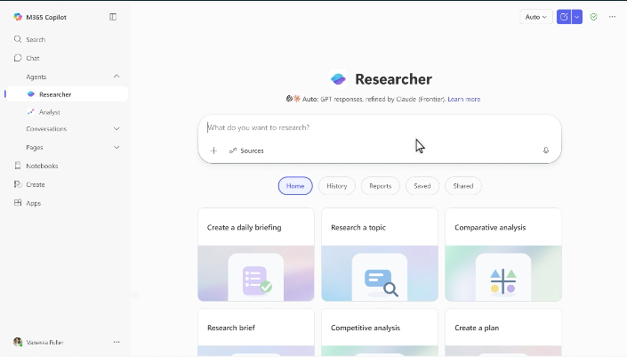Select the Analyst agent

(x=50, y=112)
